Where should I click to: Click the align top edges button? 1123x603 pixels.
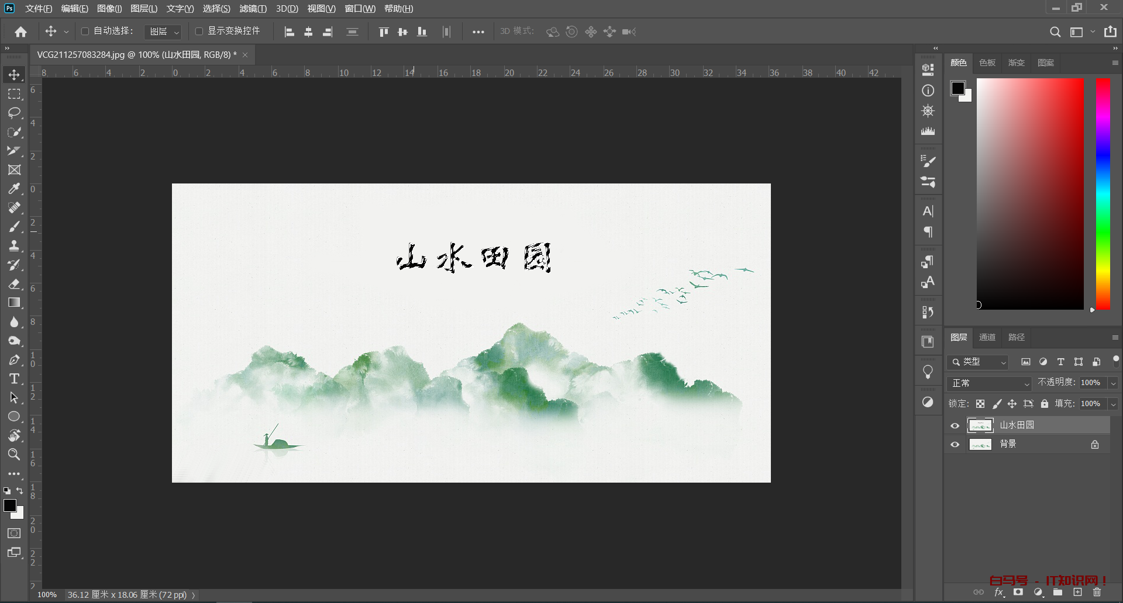(384, 32)
